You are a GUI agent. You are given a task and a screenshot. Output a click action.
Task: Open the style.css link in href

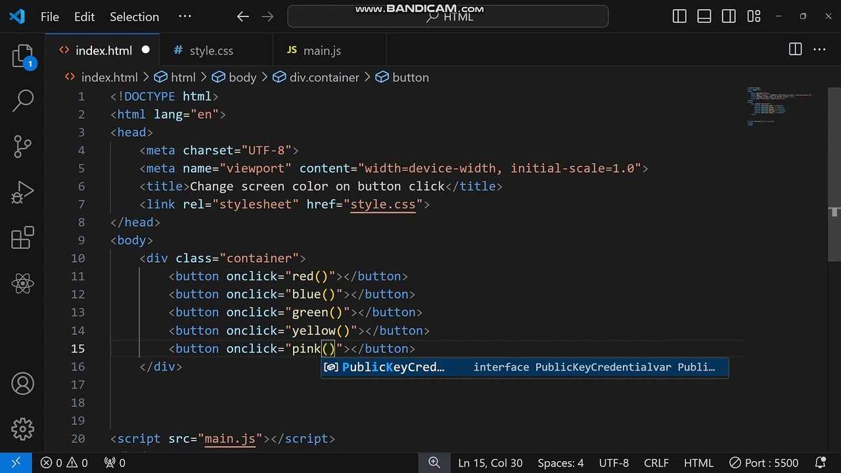coord(383,204)
